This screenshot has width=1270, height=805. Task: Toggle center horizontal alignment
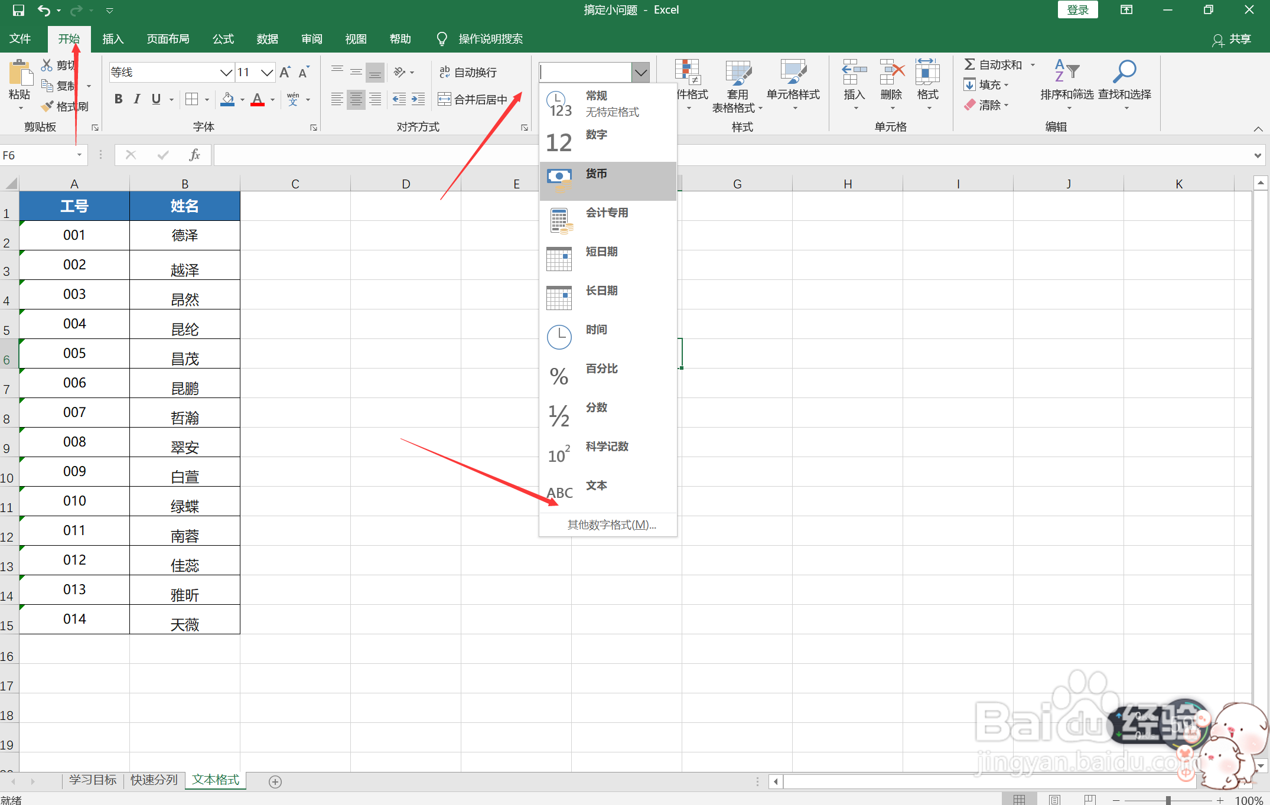pyautogui.click(x=356, y=99)
